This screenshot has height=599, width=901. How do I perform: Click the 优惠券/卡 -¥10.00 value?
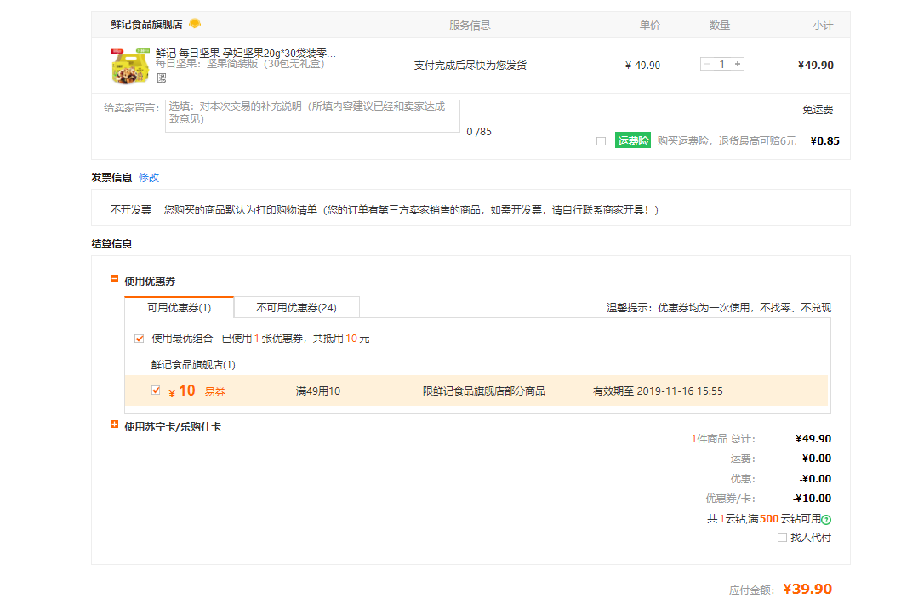pos(813,499)
